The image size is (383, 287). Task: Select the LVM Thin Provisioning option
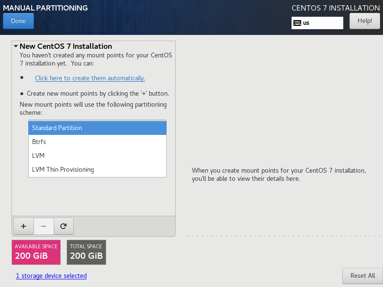click(97, 170)
